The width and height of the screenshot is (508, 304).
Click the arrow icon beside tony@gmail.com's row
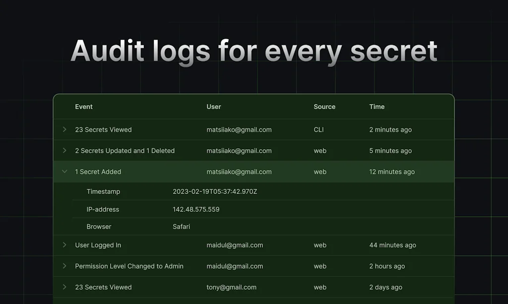(x=64, y=287)
